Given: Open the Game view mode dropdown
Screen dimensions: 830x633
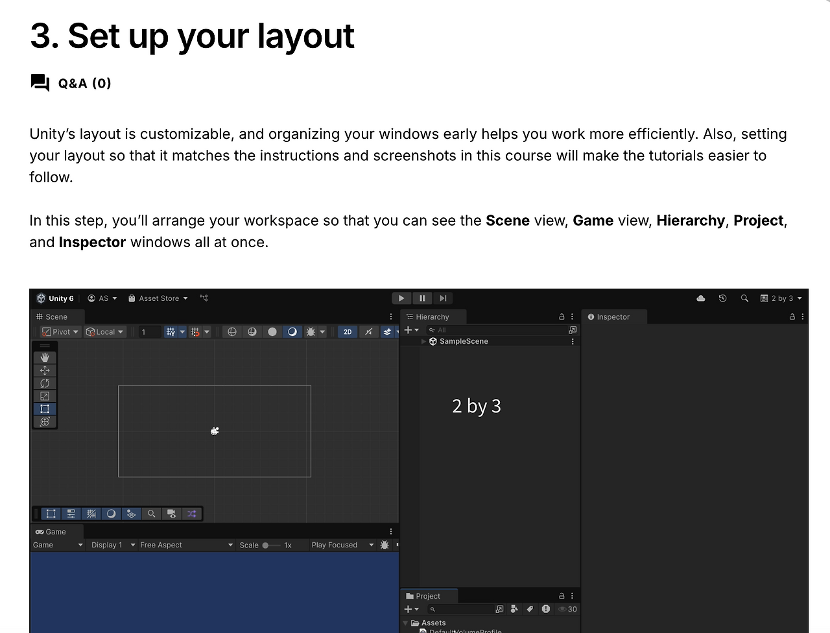Looking at the screenshot, I should click(x=58, y=545).
